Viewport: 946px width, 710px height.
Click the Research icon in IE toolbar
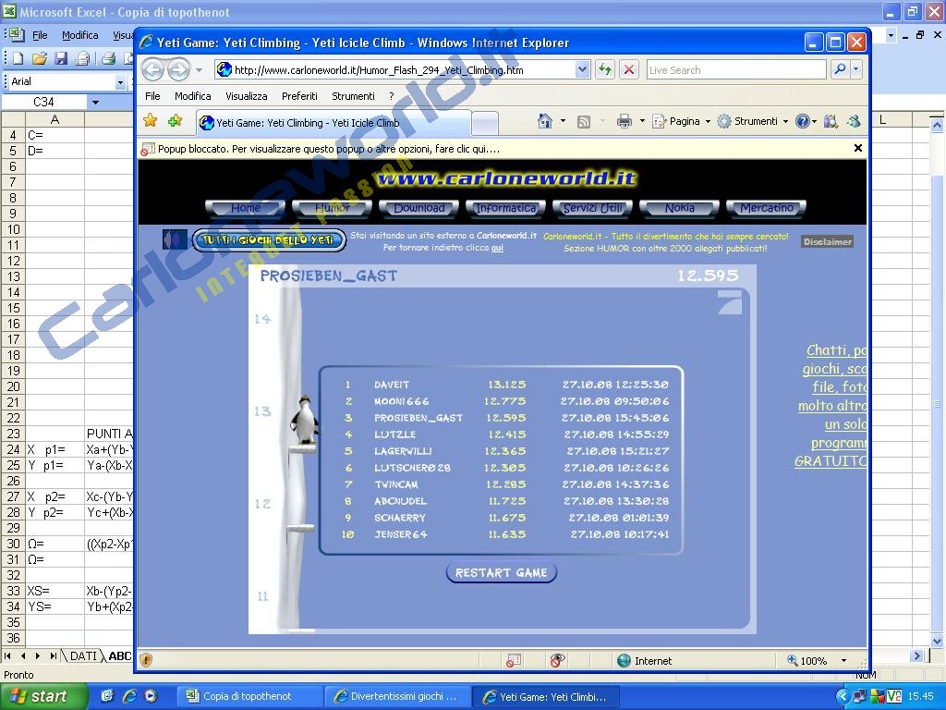pyautogui.click(x=831, y=121)
